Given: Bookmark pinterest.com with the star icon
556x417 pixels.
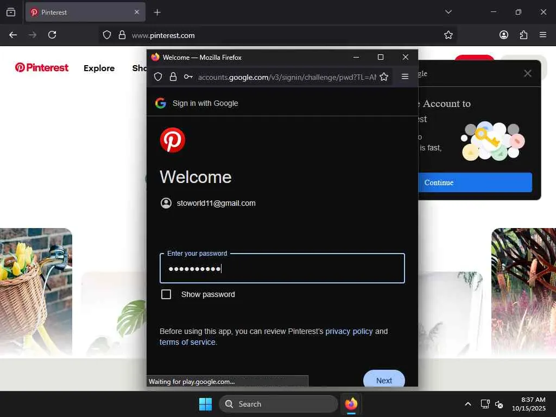Looking at the screenshot, I should click(448, 35).
